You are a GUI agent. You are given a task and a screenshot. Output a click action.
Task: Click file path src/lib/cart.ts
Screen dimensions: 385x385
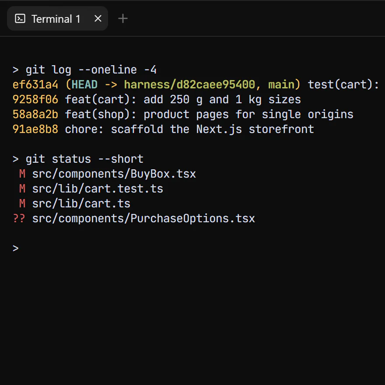pyautogui.click(x=81, y=204)
